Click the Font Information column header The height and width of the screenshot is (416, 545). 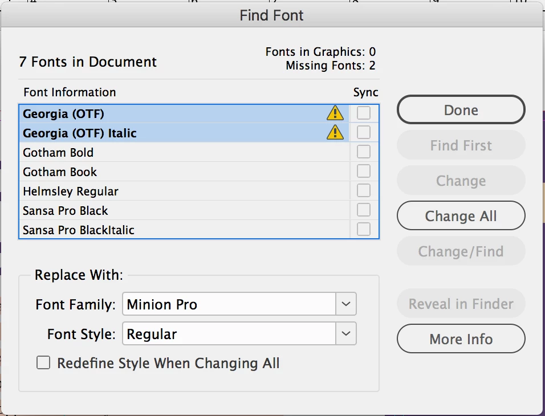point(70,92)
